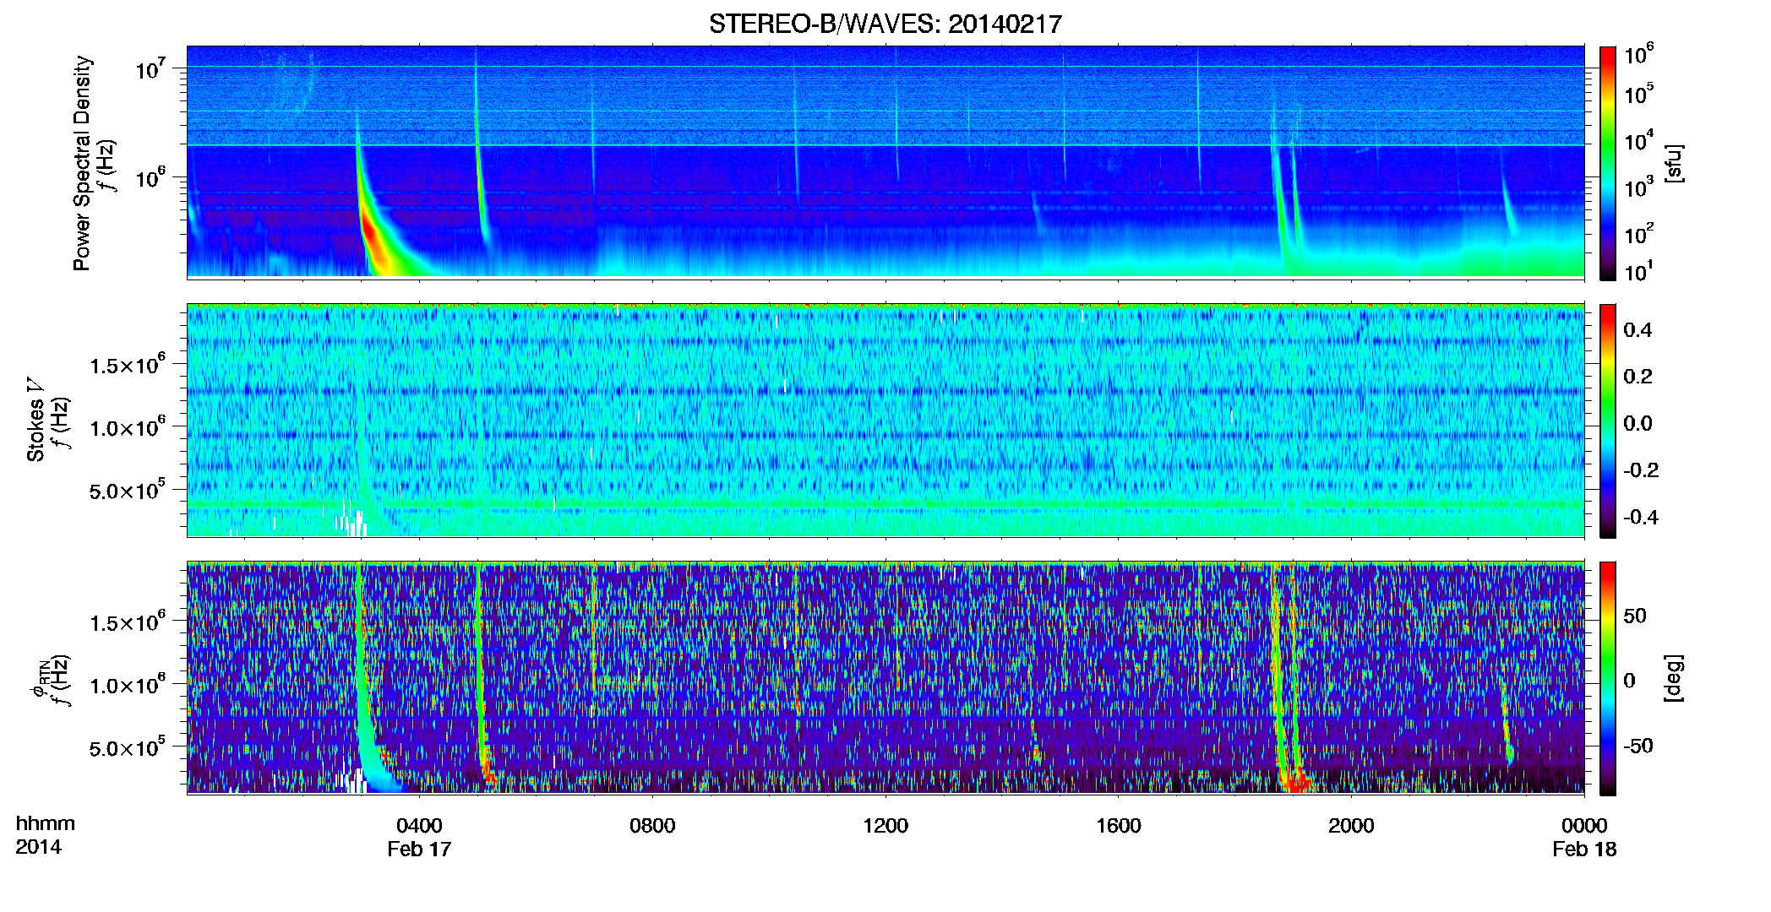Click the "0000" time tick label
Screen dimensions: 1771x912
(1584, 826)
